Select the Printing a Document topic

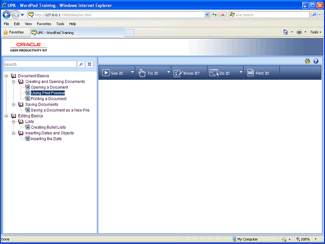point(49,99)
